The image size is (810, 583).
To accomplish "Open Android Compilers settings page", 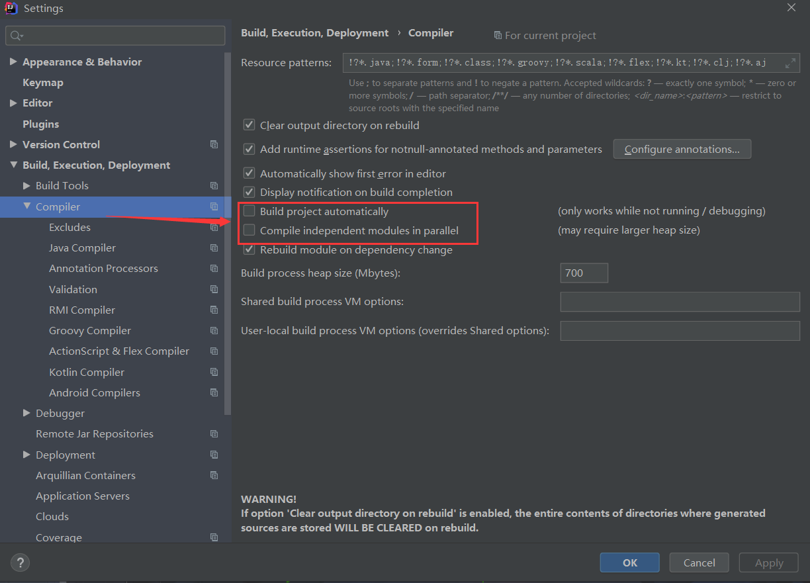I will [95, 392].
